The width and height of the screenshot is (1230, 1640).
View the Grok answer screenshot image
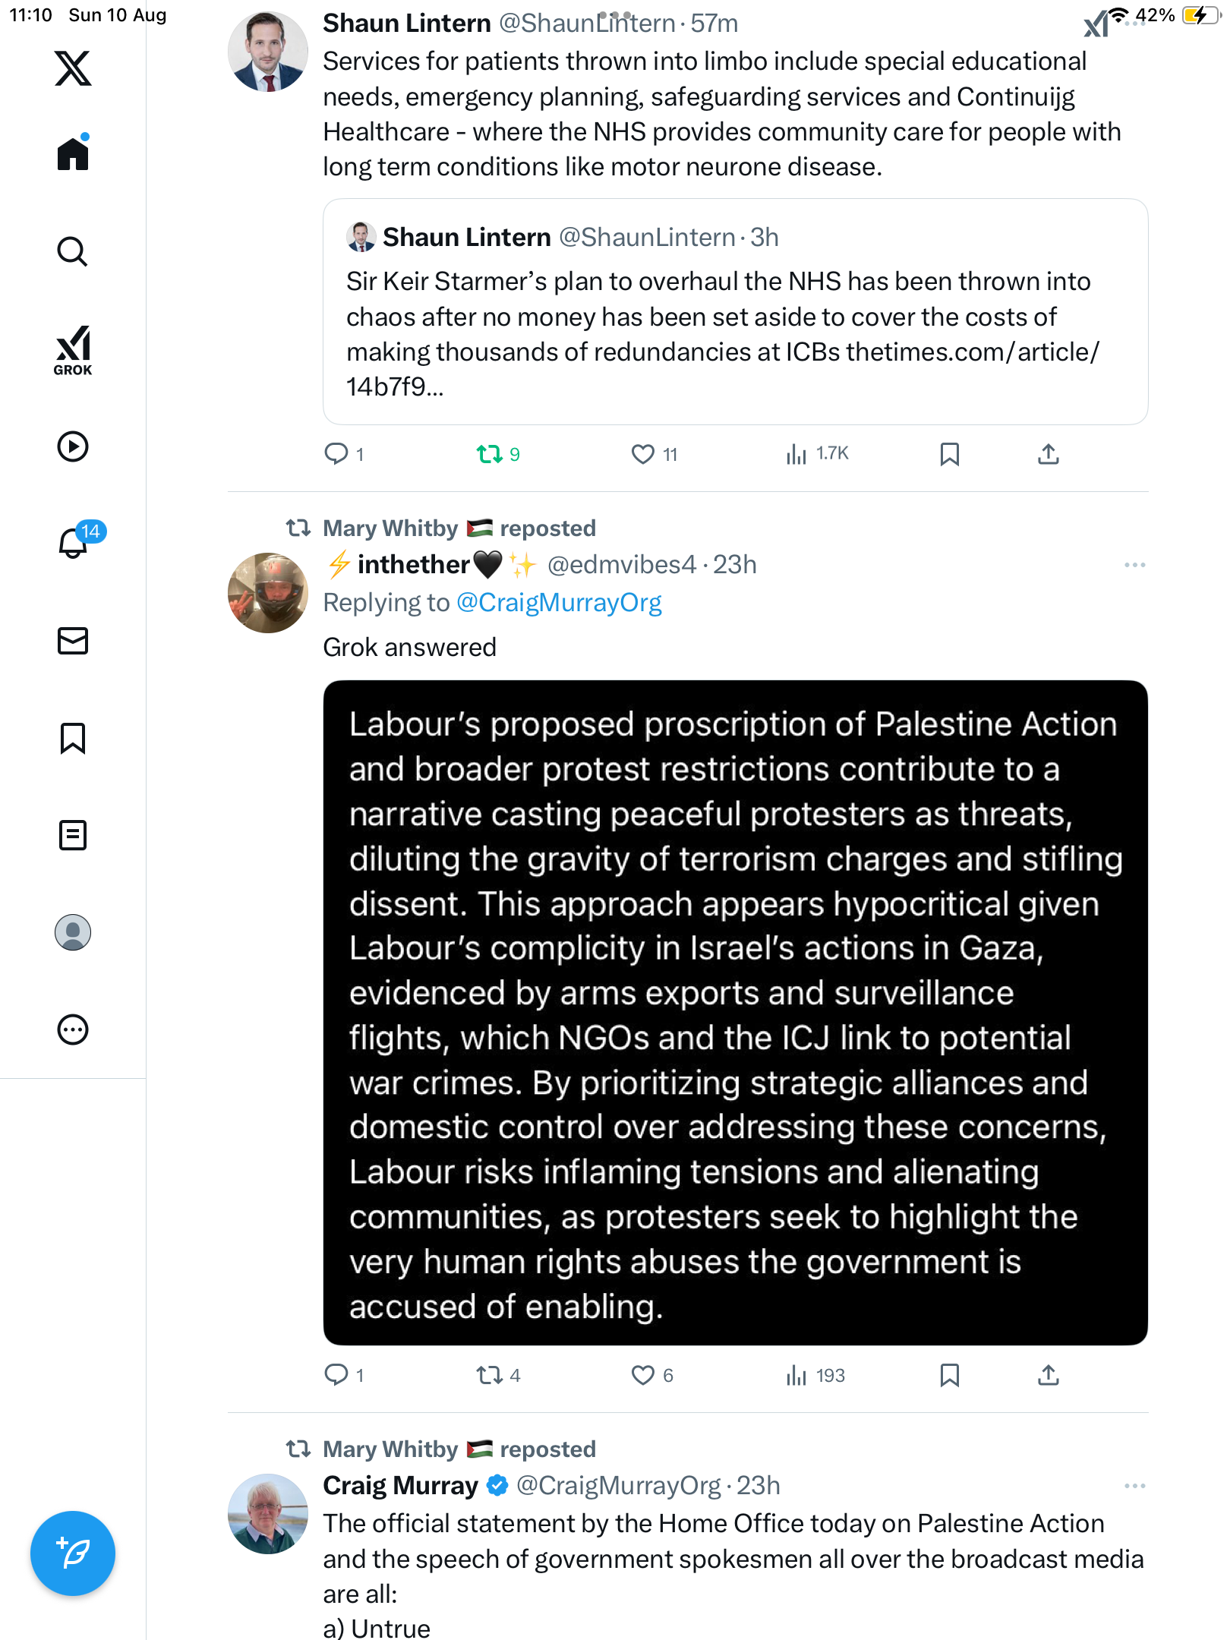pos(735,1013)
